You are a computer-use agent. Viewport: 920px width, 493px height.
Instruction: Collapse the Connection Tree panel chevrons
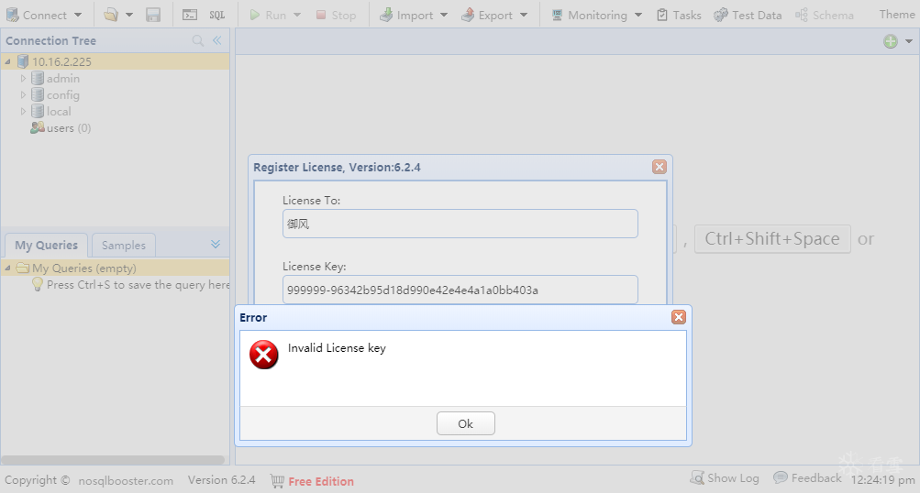point(217,40)
